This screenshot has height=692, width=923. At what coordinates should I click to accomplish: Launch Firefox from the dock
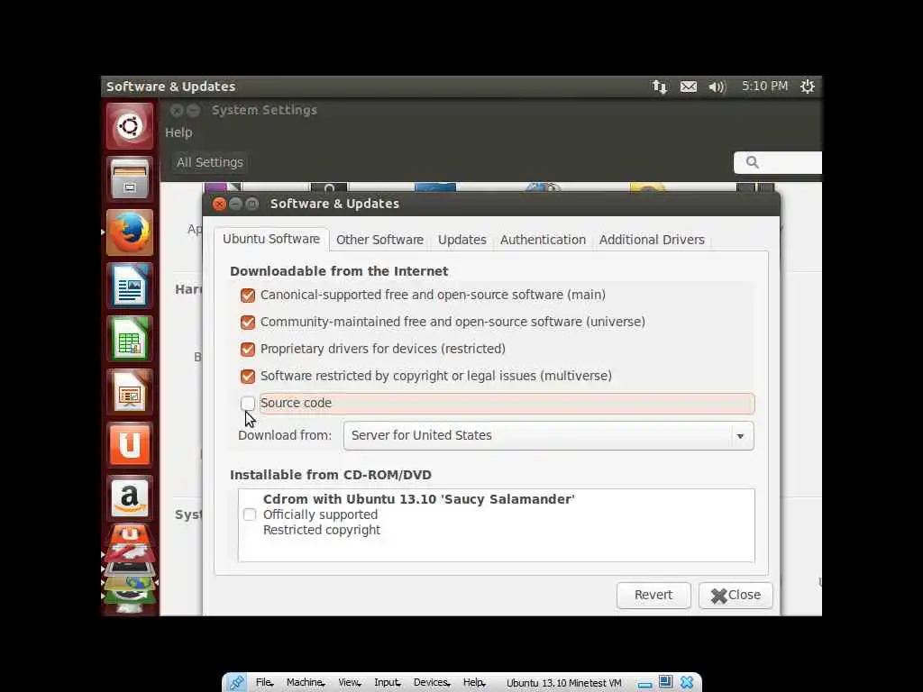point(130,232)
